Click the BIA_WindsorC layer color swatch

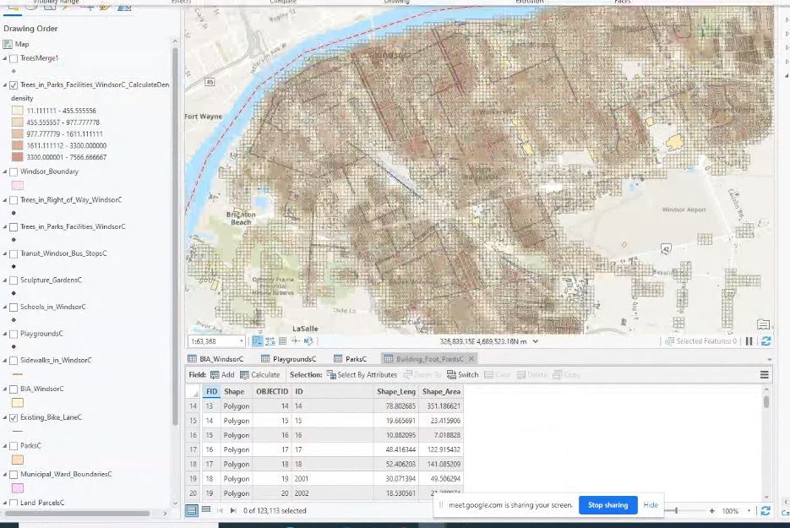click(17, 403)
